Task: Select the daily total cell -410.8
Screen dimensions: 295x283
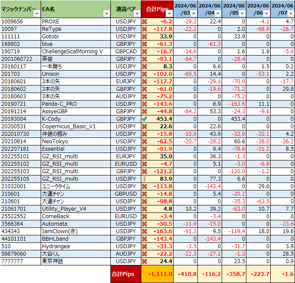Action: (185, 274)
